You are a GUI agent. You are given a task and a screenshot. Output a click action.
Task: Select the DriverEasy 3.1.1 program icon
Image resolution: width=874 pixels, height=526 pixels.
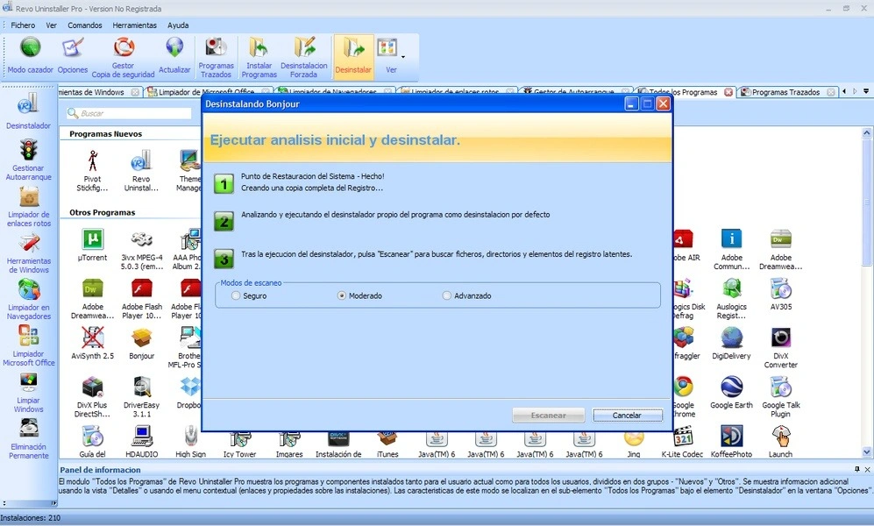coord(142,397)
